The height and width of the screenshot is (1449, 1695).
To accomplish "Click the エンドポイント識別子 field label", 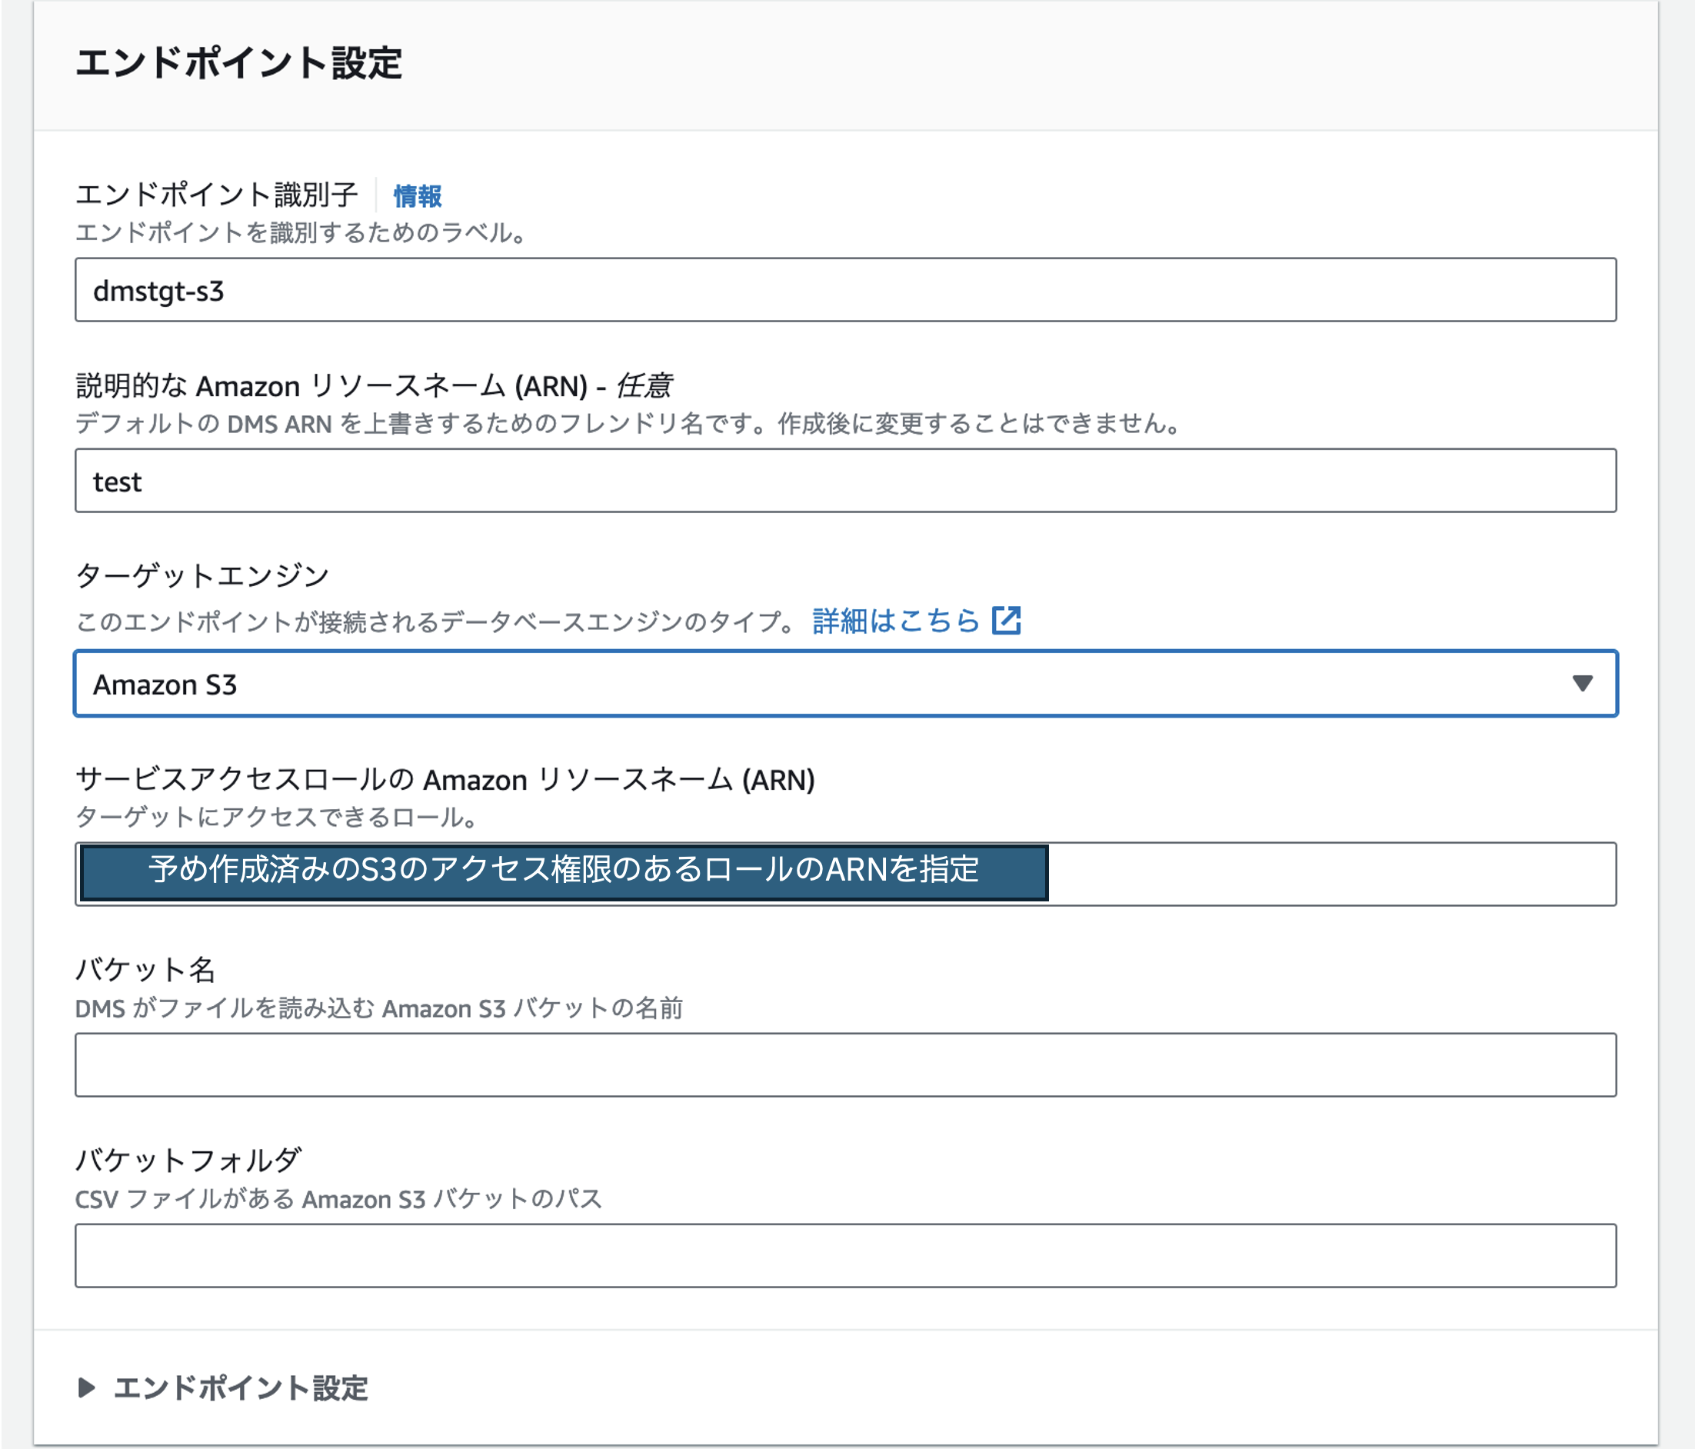I will click(217, 195).
